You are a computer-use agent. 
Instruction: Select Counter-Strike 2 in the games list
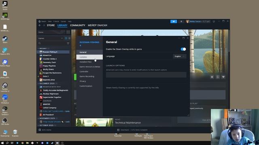(49, 59)
